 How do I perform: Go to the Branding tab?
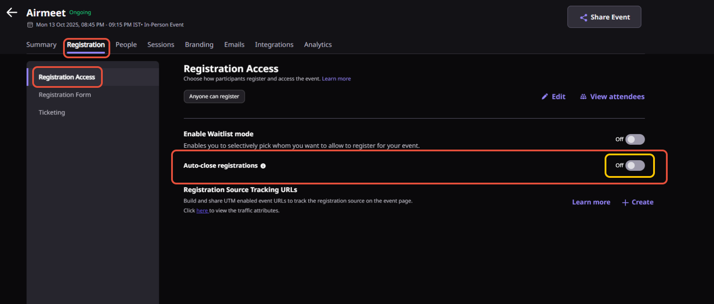click(x=199, y=45)
